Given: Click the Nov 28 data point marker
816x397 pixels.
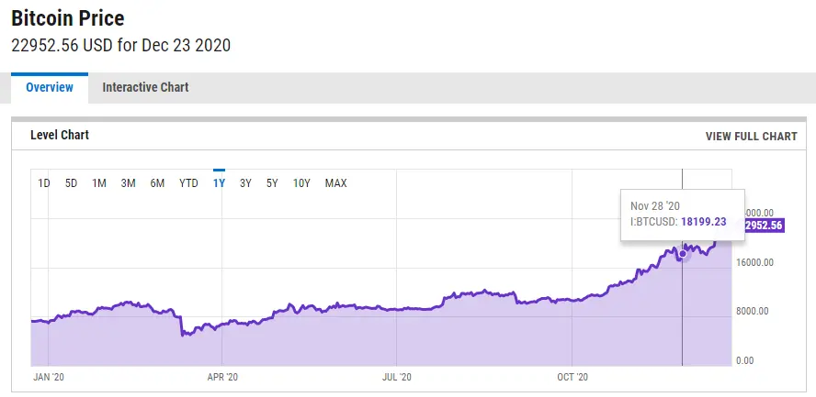Looking at the screenshot, I should 683,254.
